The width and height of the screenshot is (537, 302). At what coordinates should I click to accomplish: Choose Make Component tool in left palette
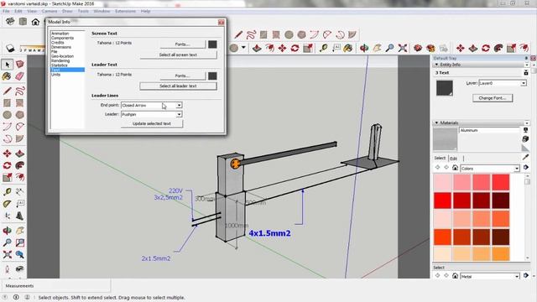click(x=20, y=65)
